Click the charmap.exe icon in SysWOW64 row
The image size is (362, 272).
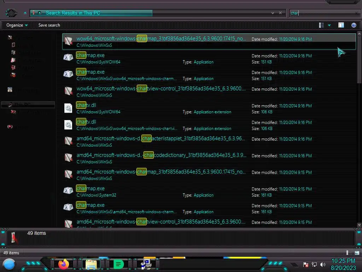(x=68, y=57)
